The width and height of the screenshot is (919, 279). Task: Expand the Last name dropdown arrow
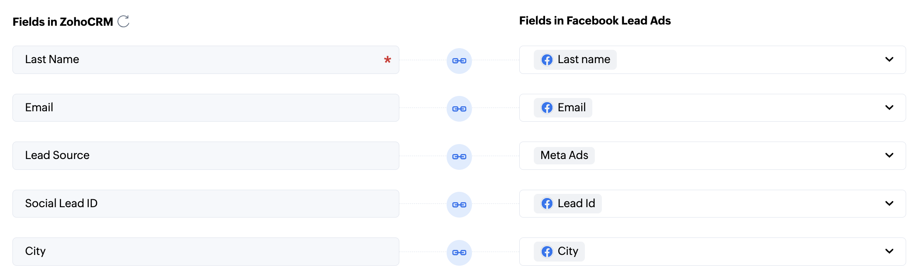click(x=889, y=59)
